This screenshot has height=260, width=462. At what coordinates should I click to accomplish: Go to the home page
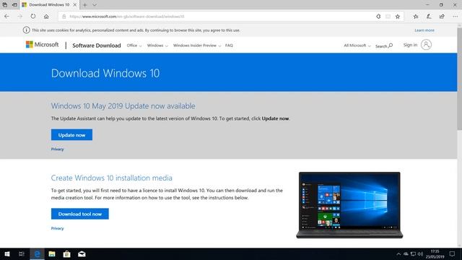tap(46, 17)
